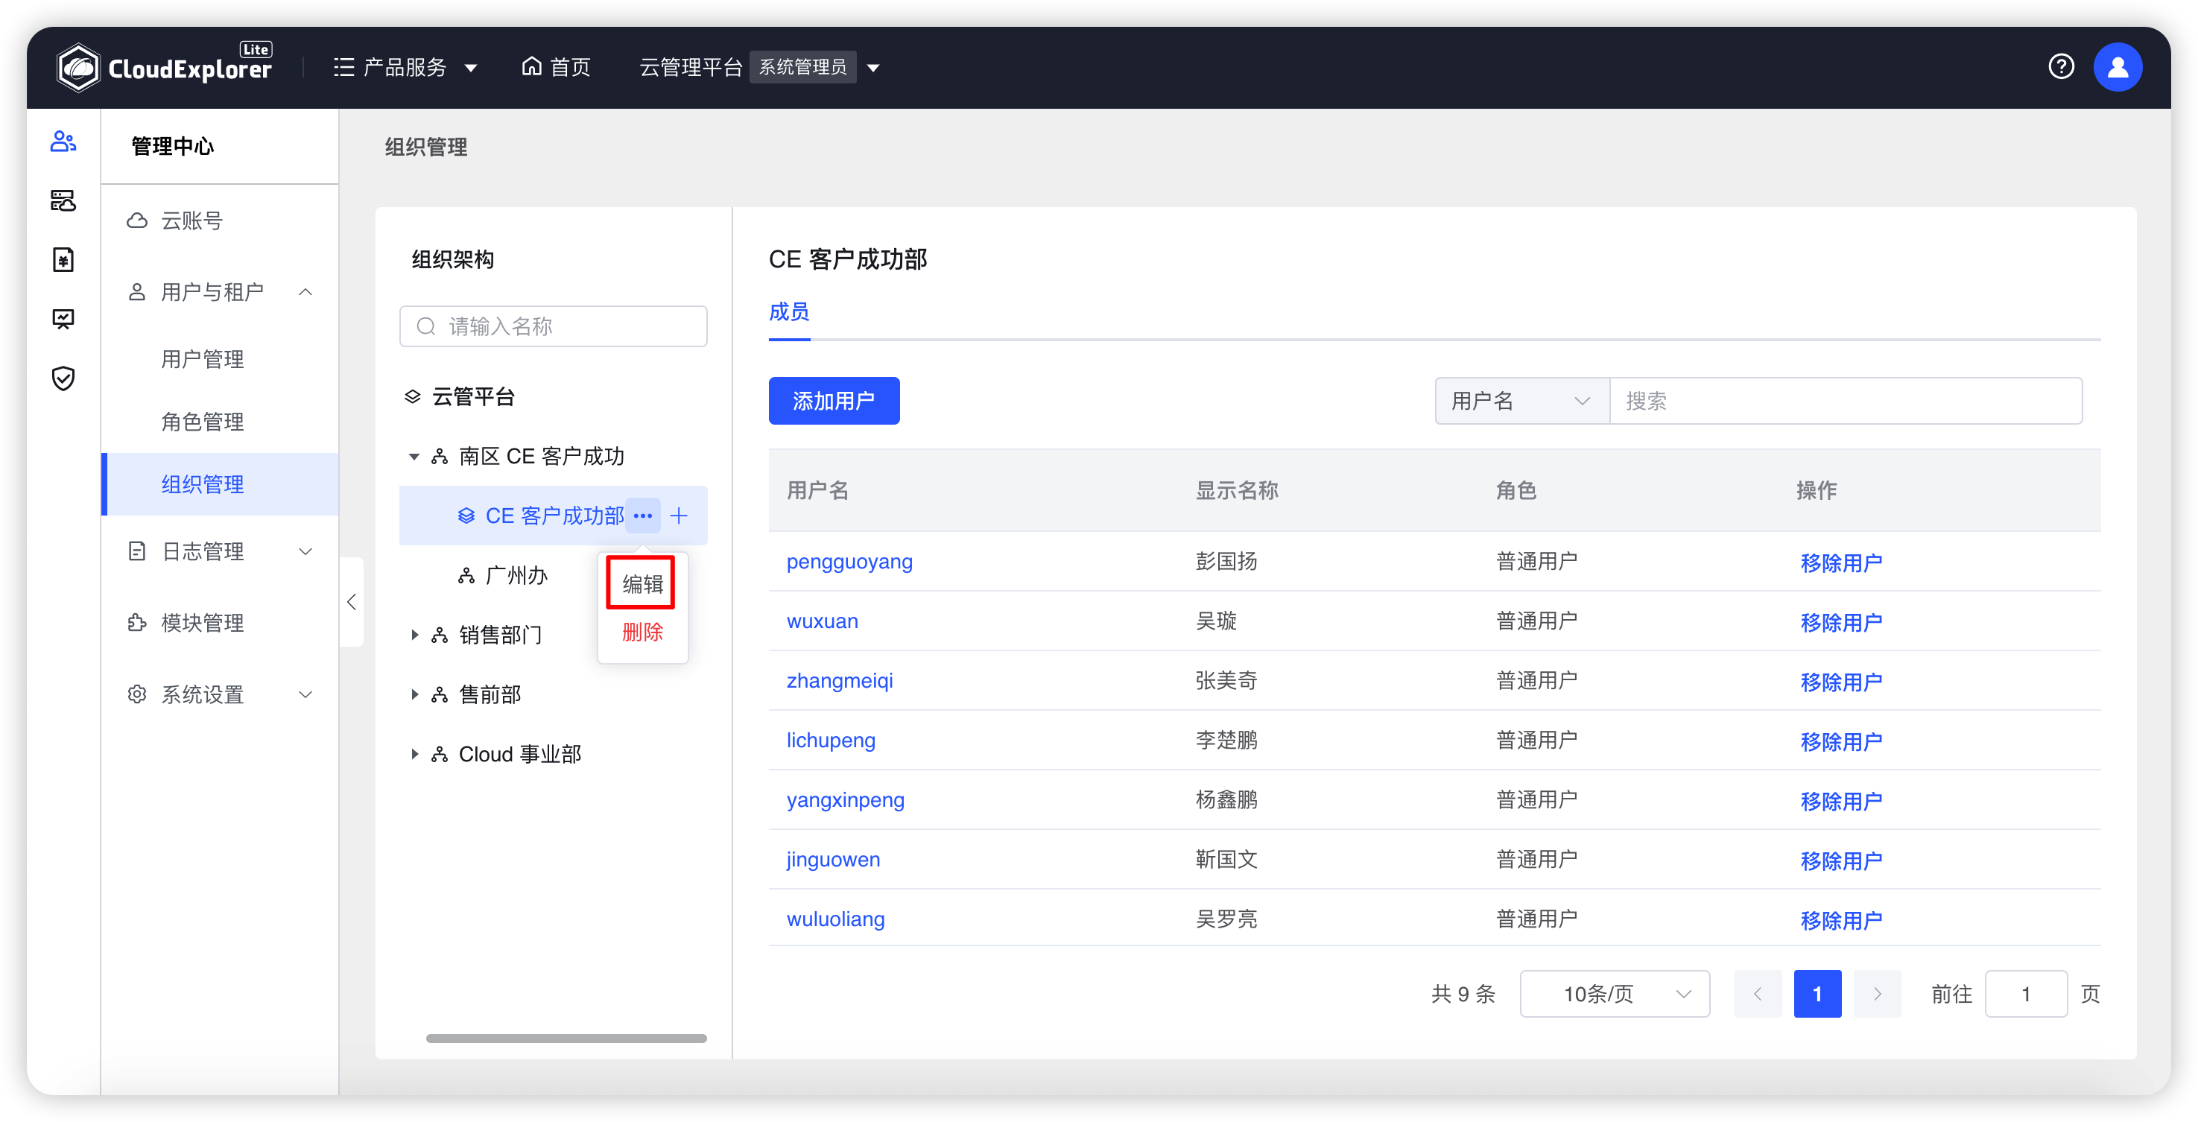Click the CloudExplorer Lite logo

point(164,66)
